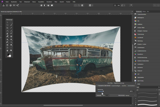Image resolution: width=160 pixels, height=107 pixels.
Task: Select the Zoom magnifier tool
Action: tap(11, 51)
